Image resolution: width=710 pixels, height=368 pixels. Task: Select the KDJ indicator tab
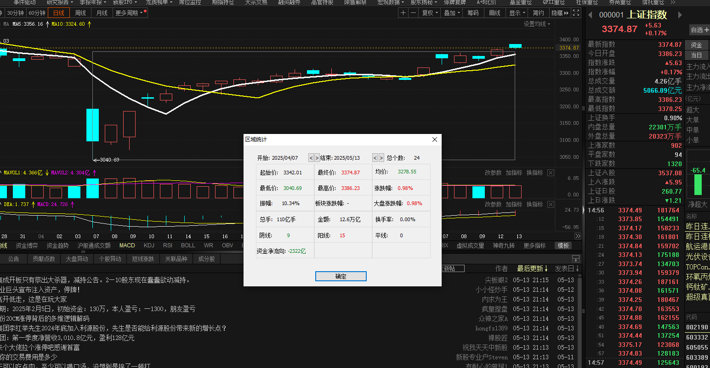[149, 245]
